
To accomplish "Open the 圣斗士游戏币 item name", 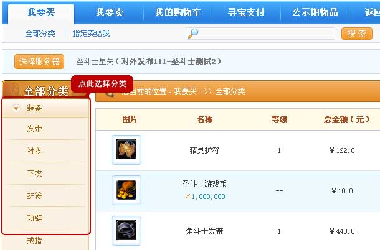I will (x=204, y=184).
